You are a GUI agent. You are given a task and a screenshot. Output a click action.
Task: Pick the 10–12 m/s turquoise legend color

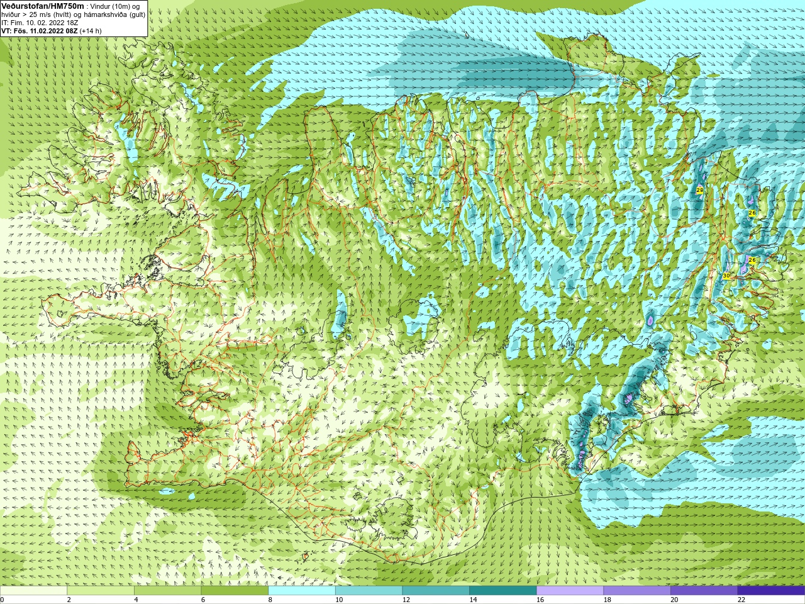tap(369, 591)
